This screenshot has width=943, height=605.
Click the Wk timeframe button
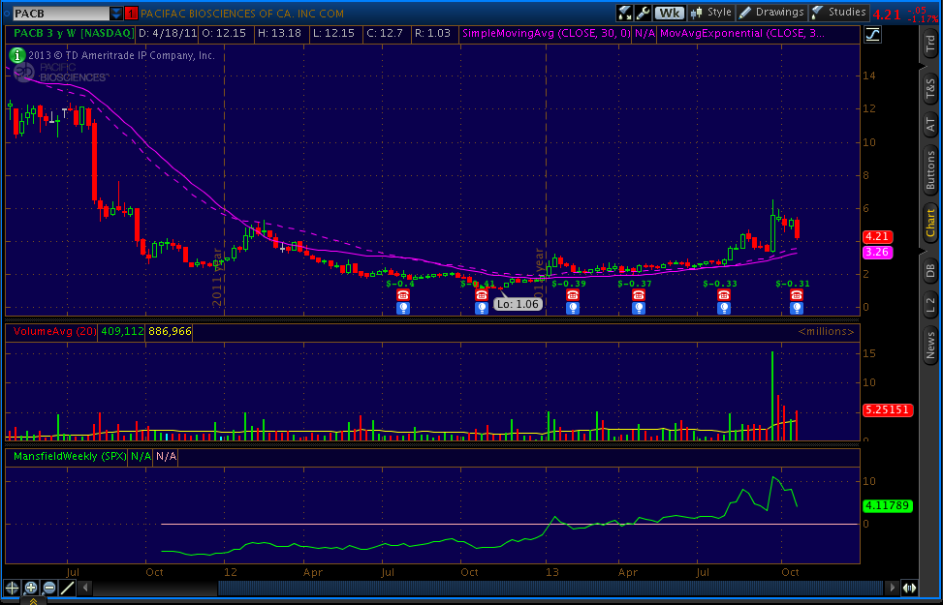[670, 13]
